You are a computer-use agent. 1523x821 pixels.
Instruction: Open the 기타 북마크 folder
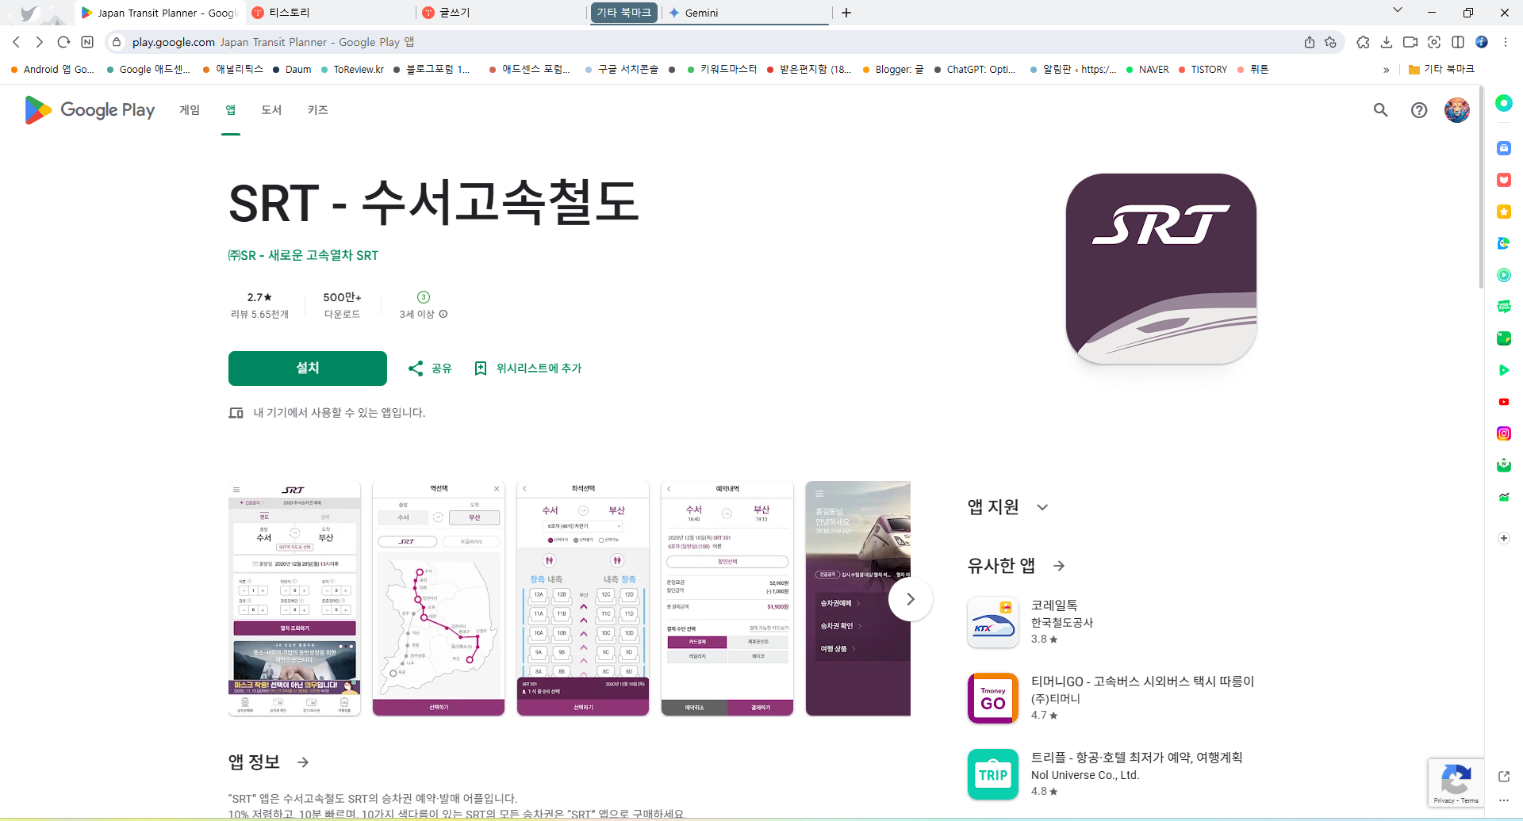point(1441,70)
